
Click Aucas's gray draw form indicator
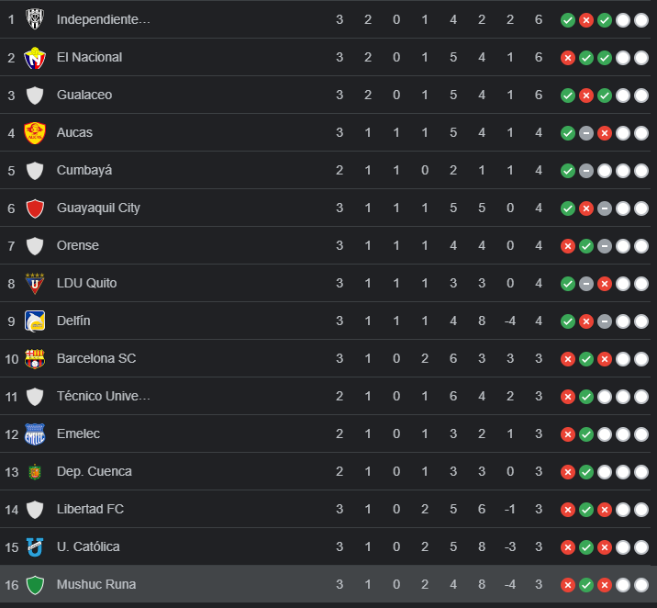point(586,133)
